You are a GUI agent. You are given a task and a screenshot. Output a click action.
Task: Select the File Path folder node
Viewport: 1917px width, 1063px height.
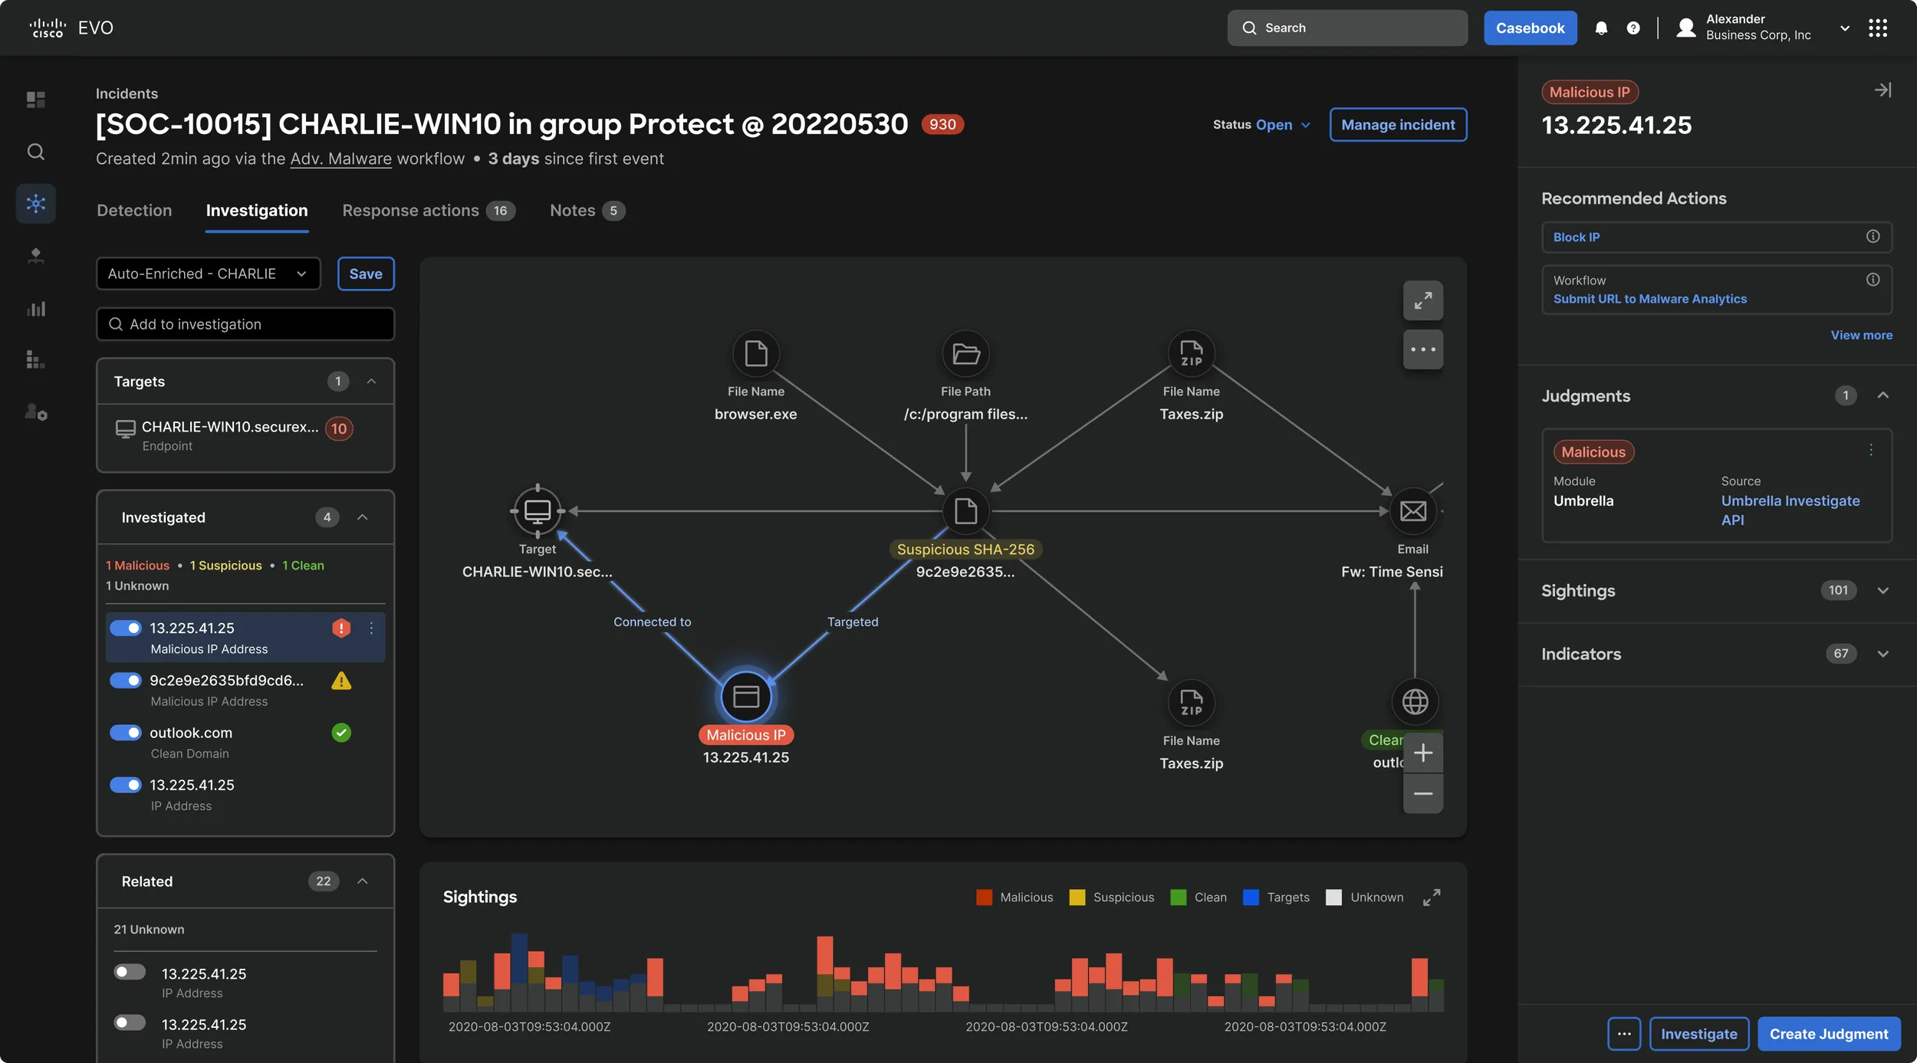965,353
